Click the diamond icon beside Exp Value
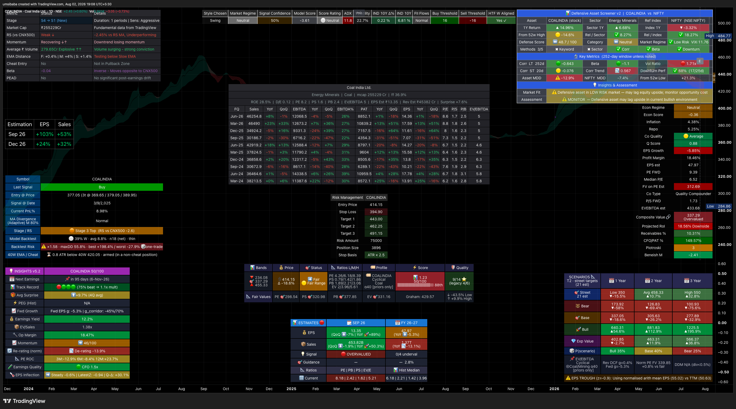Image resolution: width=736 pixels, height=409 pixels. click(573, 341)
